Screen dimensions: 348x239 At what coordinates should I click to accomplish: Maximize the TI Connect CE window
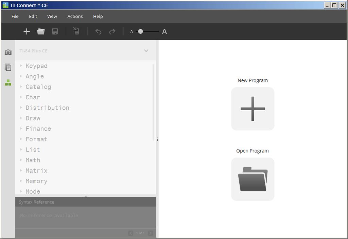(334, 5)
